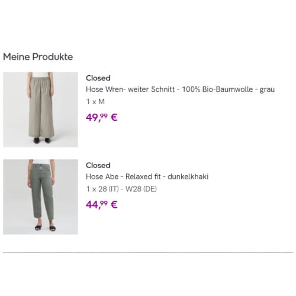Open the dark khaki Hose Abe thumbnail
296x296 pixels.
coord(40,197)
